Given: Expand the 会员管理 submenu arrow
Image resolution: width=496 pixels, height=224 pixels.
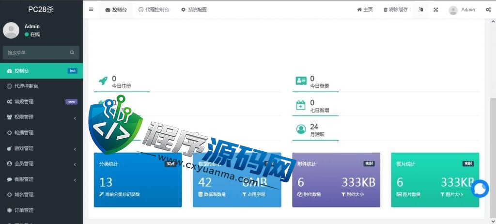Looking at the screenshot, I should click(75, 164).
